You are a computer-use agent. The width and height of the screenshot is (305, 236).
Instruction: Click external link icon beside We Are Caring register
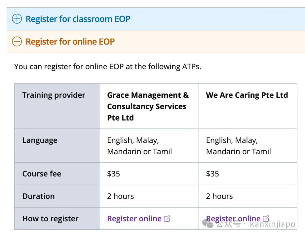[x=266, y=219]
